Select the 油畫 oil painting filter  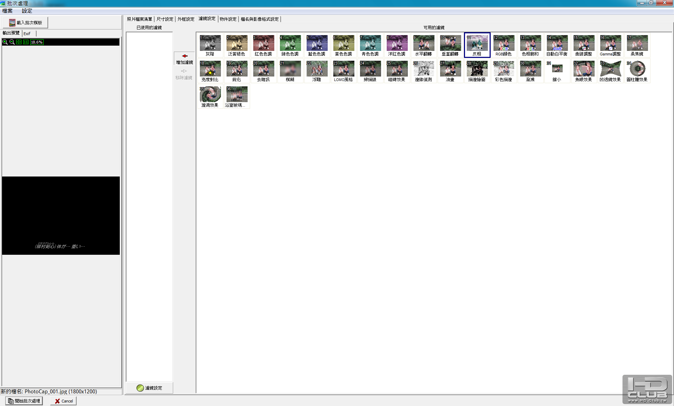pyautogui.click(x=450, y=71)
